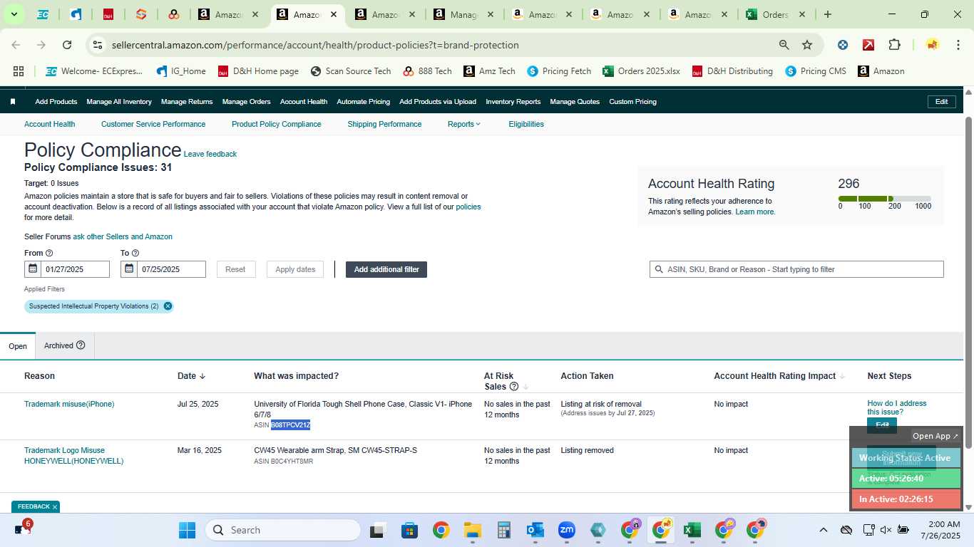
Task: Show hidden system tray icons
Action: point(824,530)
